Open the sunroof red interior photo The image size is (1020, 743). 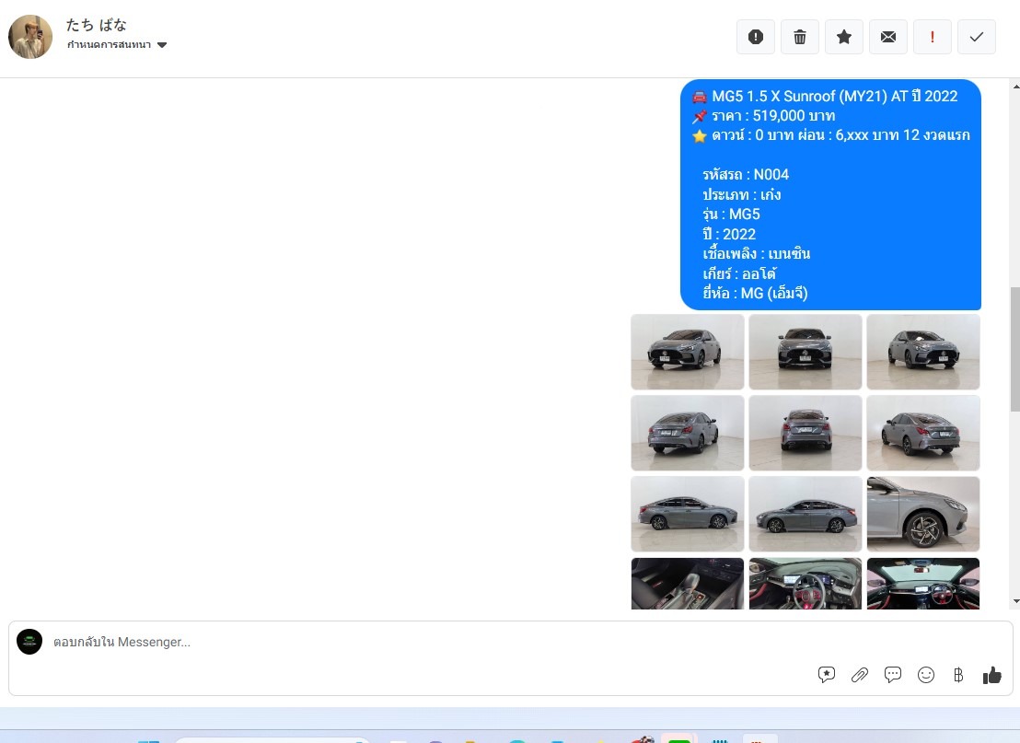click(x=923, y=584)
